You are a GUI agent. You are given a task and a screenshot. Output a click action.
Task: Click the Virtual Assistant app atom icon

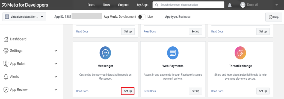tap(7, 17)
